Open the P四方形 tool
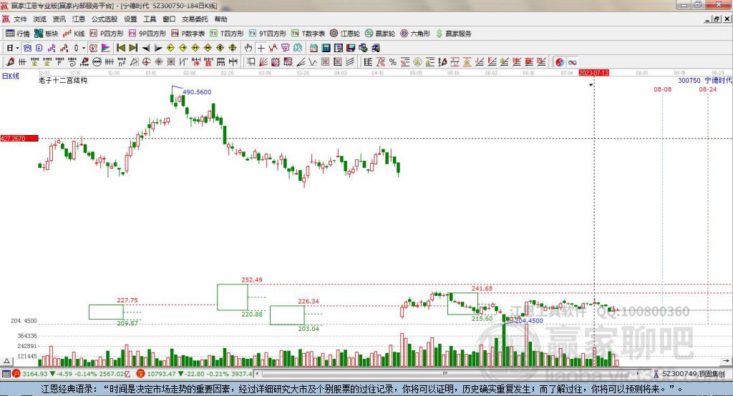The height and width of the screenshot is (396, 733). tap(106, 33)
